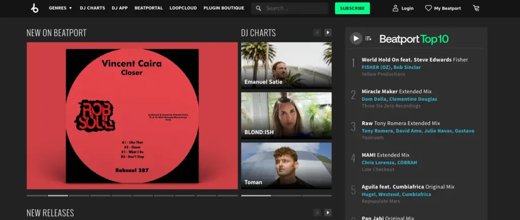Click the My Beatport heart icon
520x220 pixels.
429,8
